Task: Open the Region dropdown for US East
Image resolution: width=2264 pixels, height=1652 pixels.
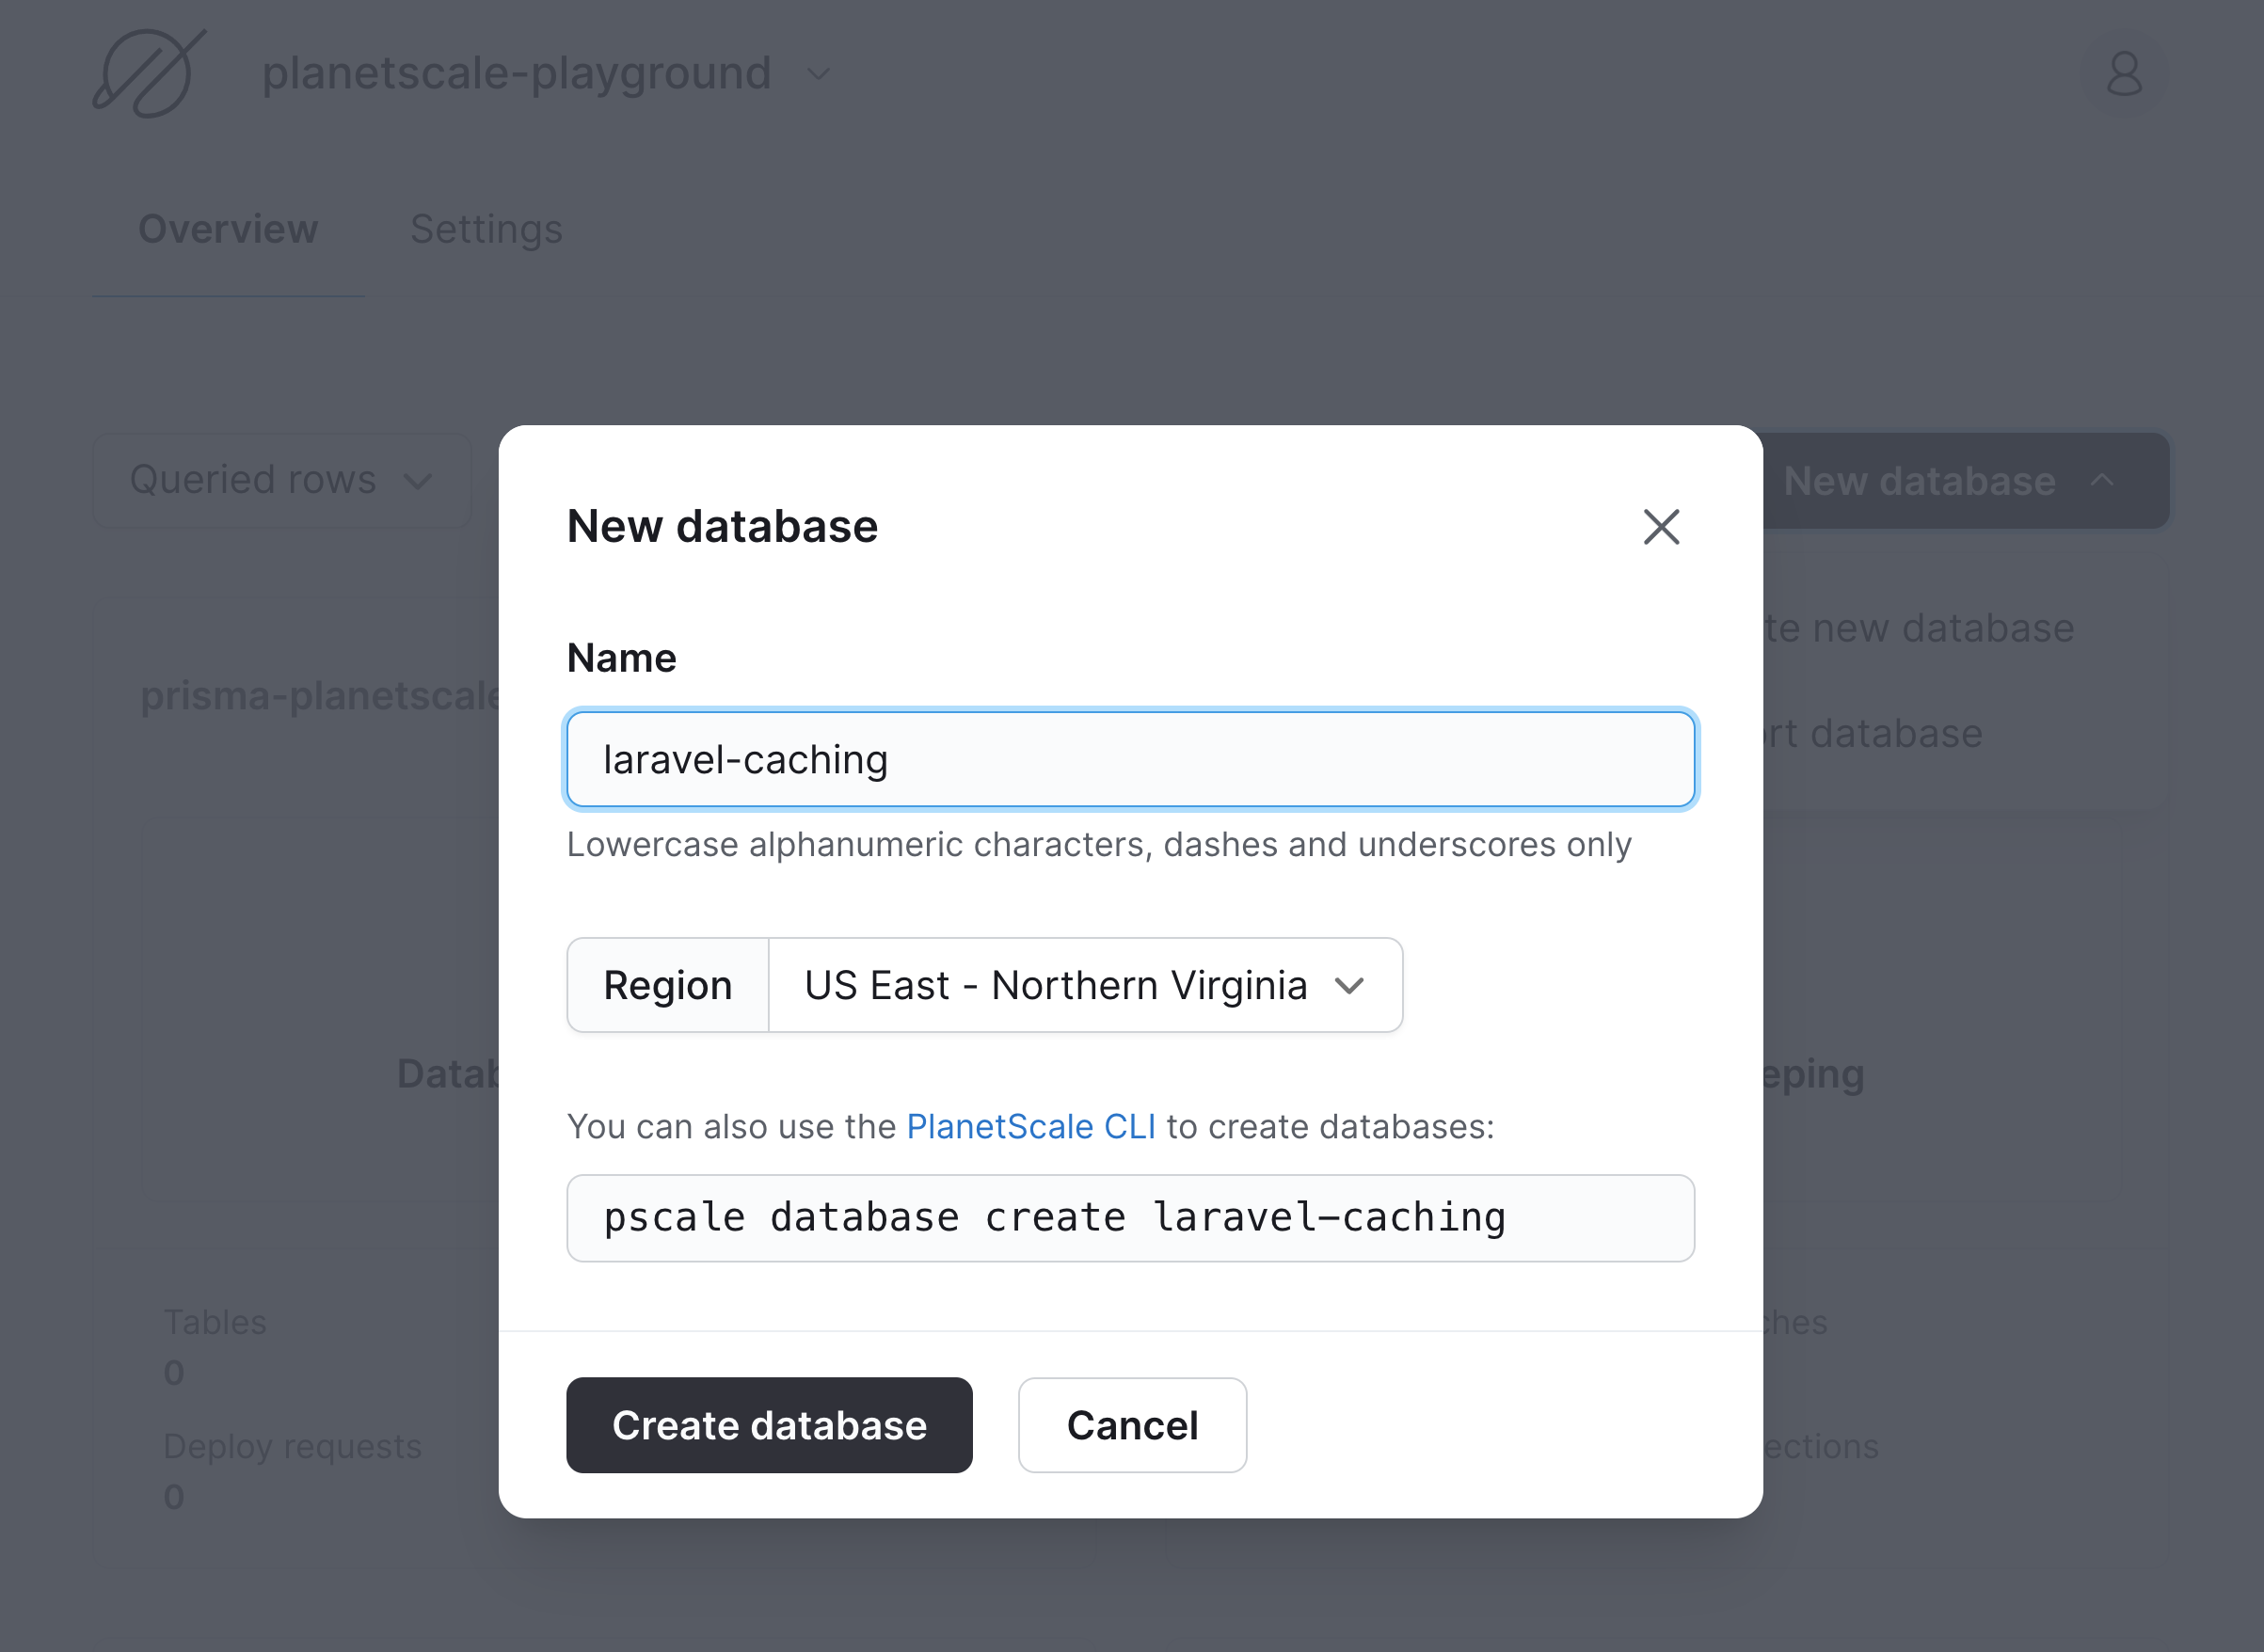Action: 1085,985
